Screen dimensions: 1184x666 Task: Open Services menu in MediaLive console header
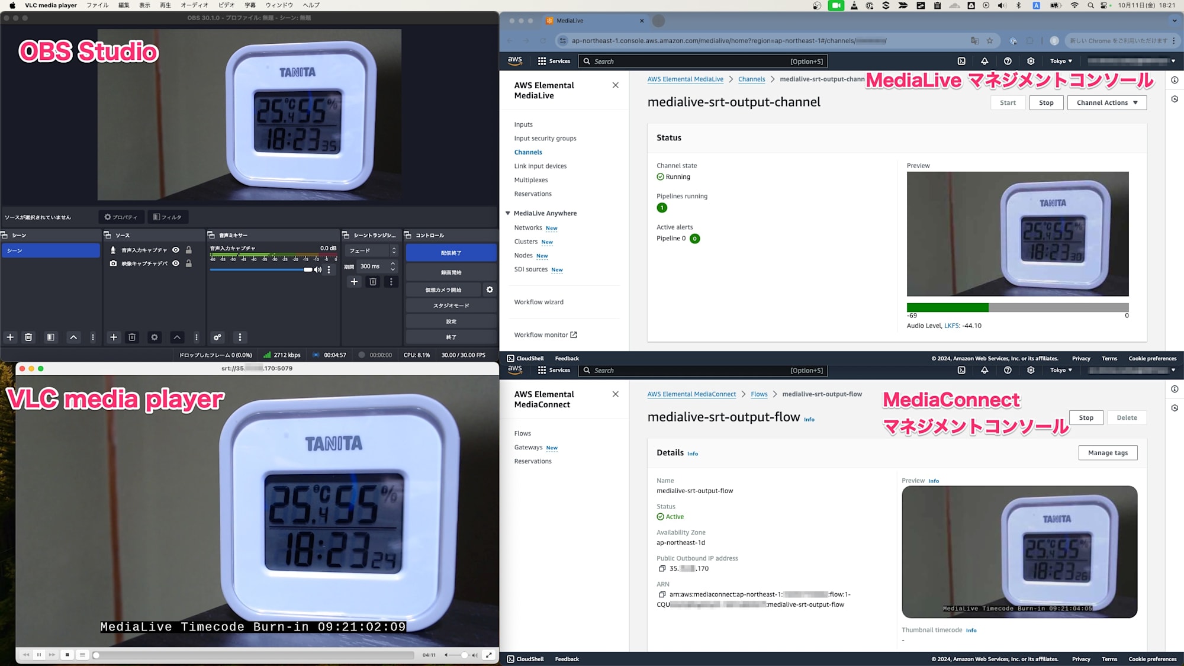pyautogui.click(x=554, y=62)
